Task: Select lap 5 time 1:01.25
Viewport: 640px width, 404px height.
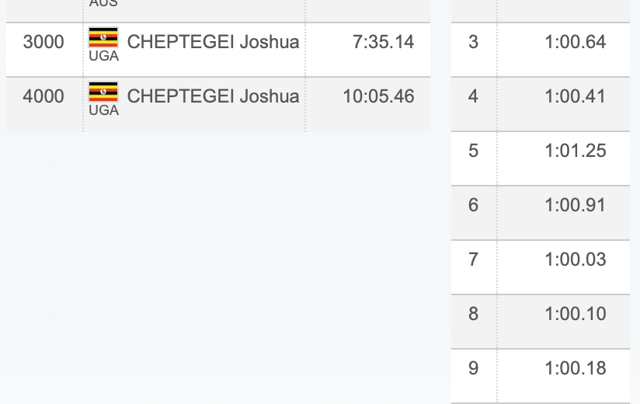Action: pyautogui.click(x=575, y=151)
